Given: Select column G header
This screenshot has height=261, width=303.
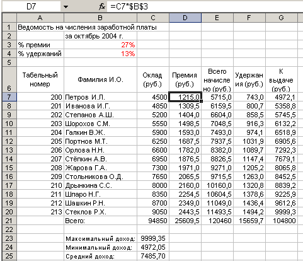Looking at the screenshot, I should (282, 18).
